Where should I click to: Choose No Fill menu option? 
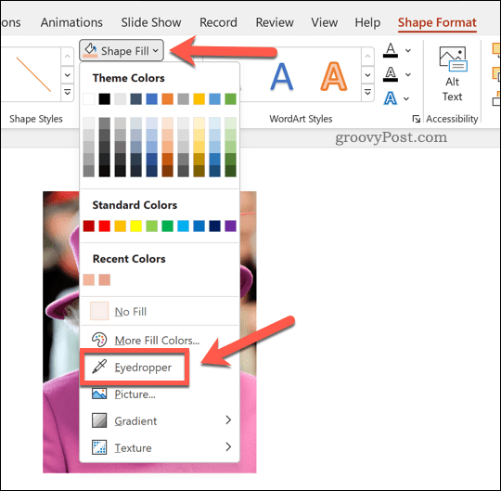tap(160, 311)
